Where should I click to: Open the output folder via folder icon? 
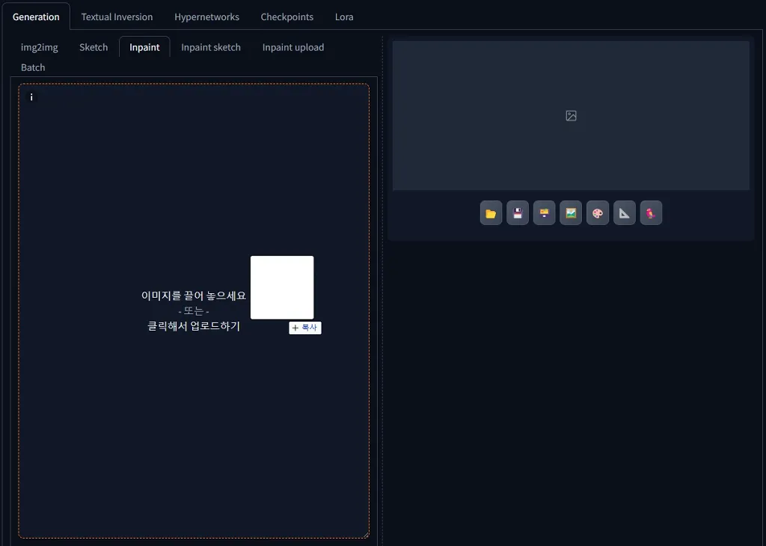[491, 213]
